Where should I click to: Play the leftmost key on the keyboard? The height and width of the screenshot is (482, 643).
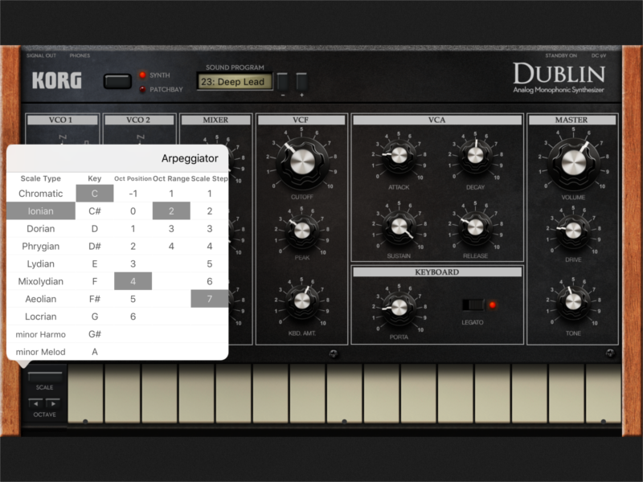click(85, 394)
